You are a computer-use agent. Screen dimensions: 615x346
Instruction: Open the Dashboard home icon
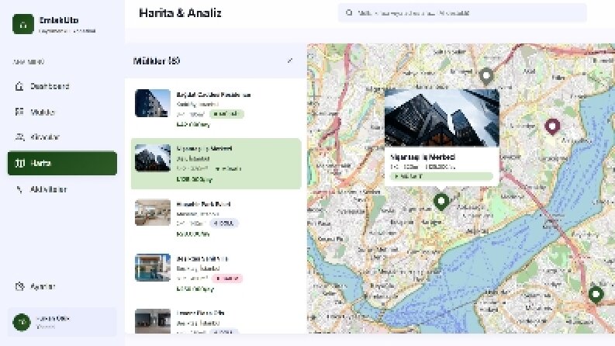(19, 86)
